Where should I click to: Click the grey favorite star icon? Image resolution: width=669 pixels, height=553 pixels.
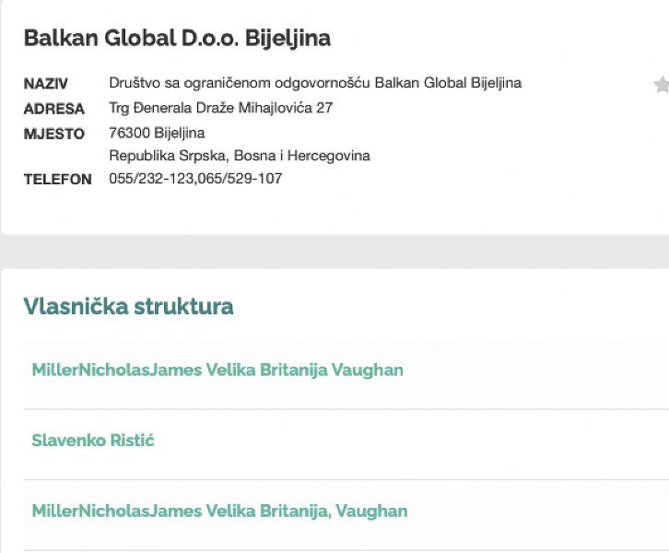[662, 84]
